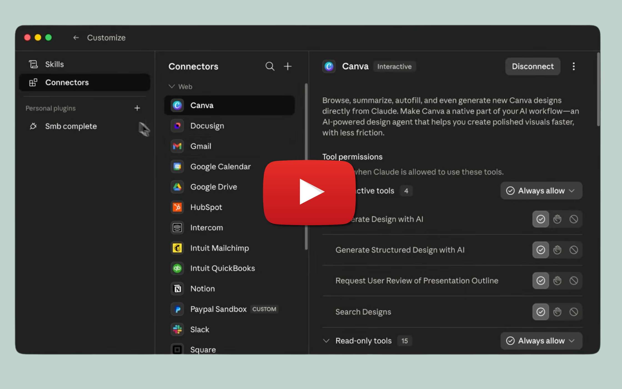Viewport: 622px width, 389px height.
Task: Play the video with the red play button
Action: (x=309, y=192)
